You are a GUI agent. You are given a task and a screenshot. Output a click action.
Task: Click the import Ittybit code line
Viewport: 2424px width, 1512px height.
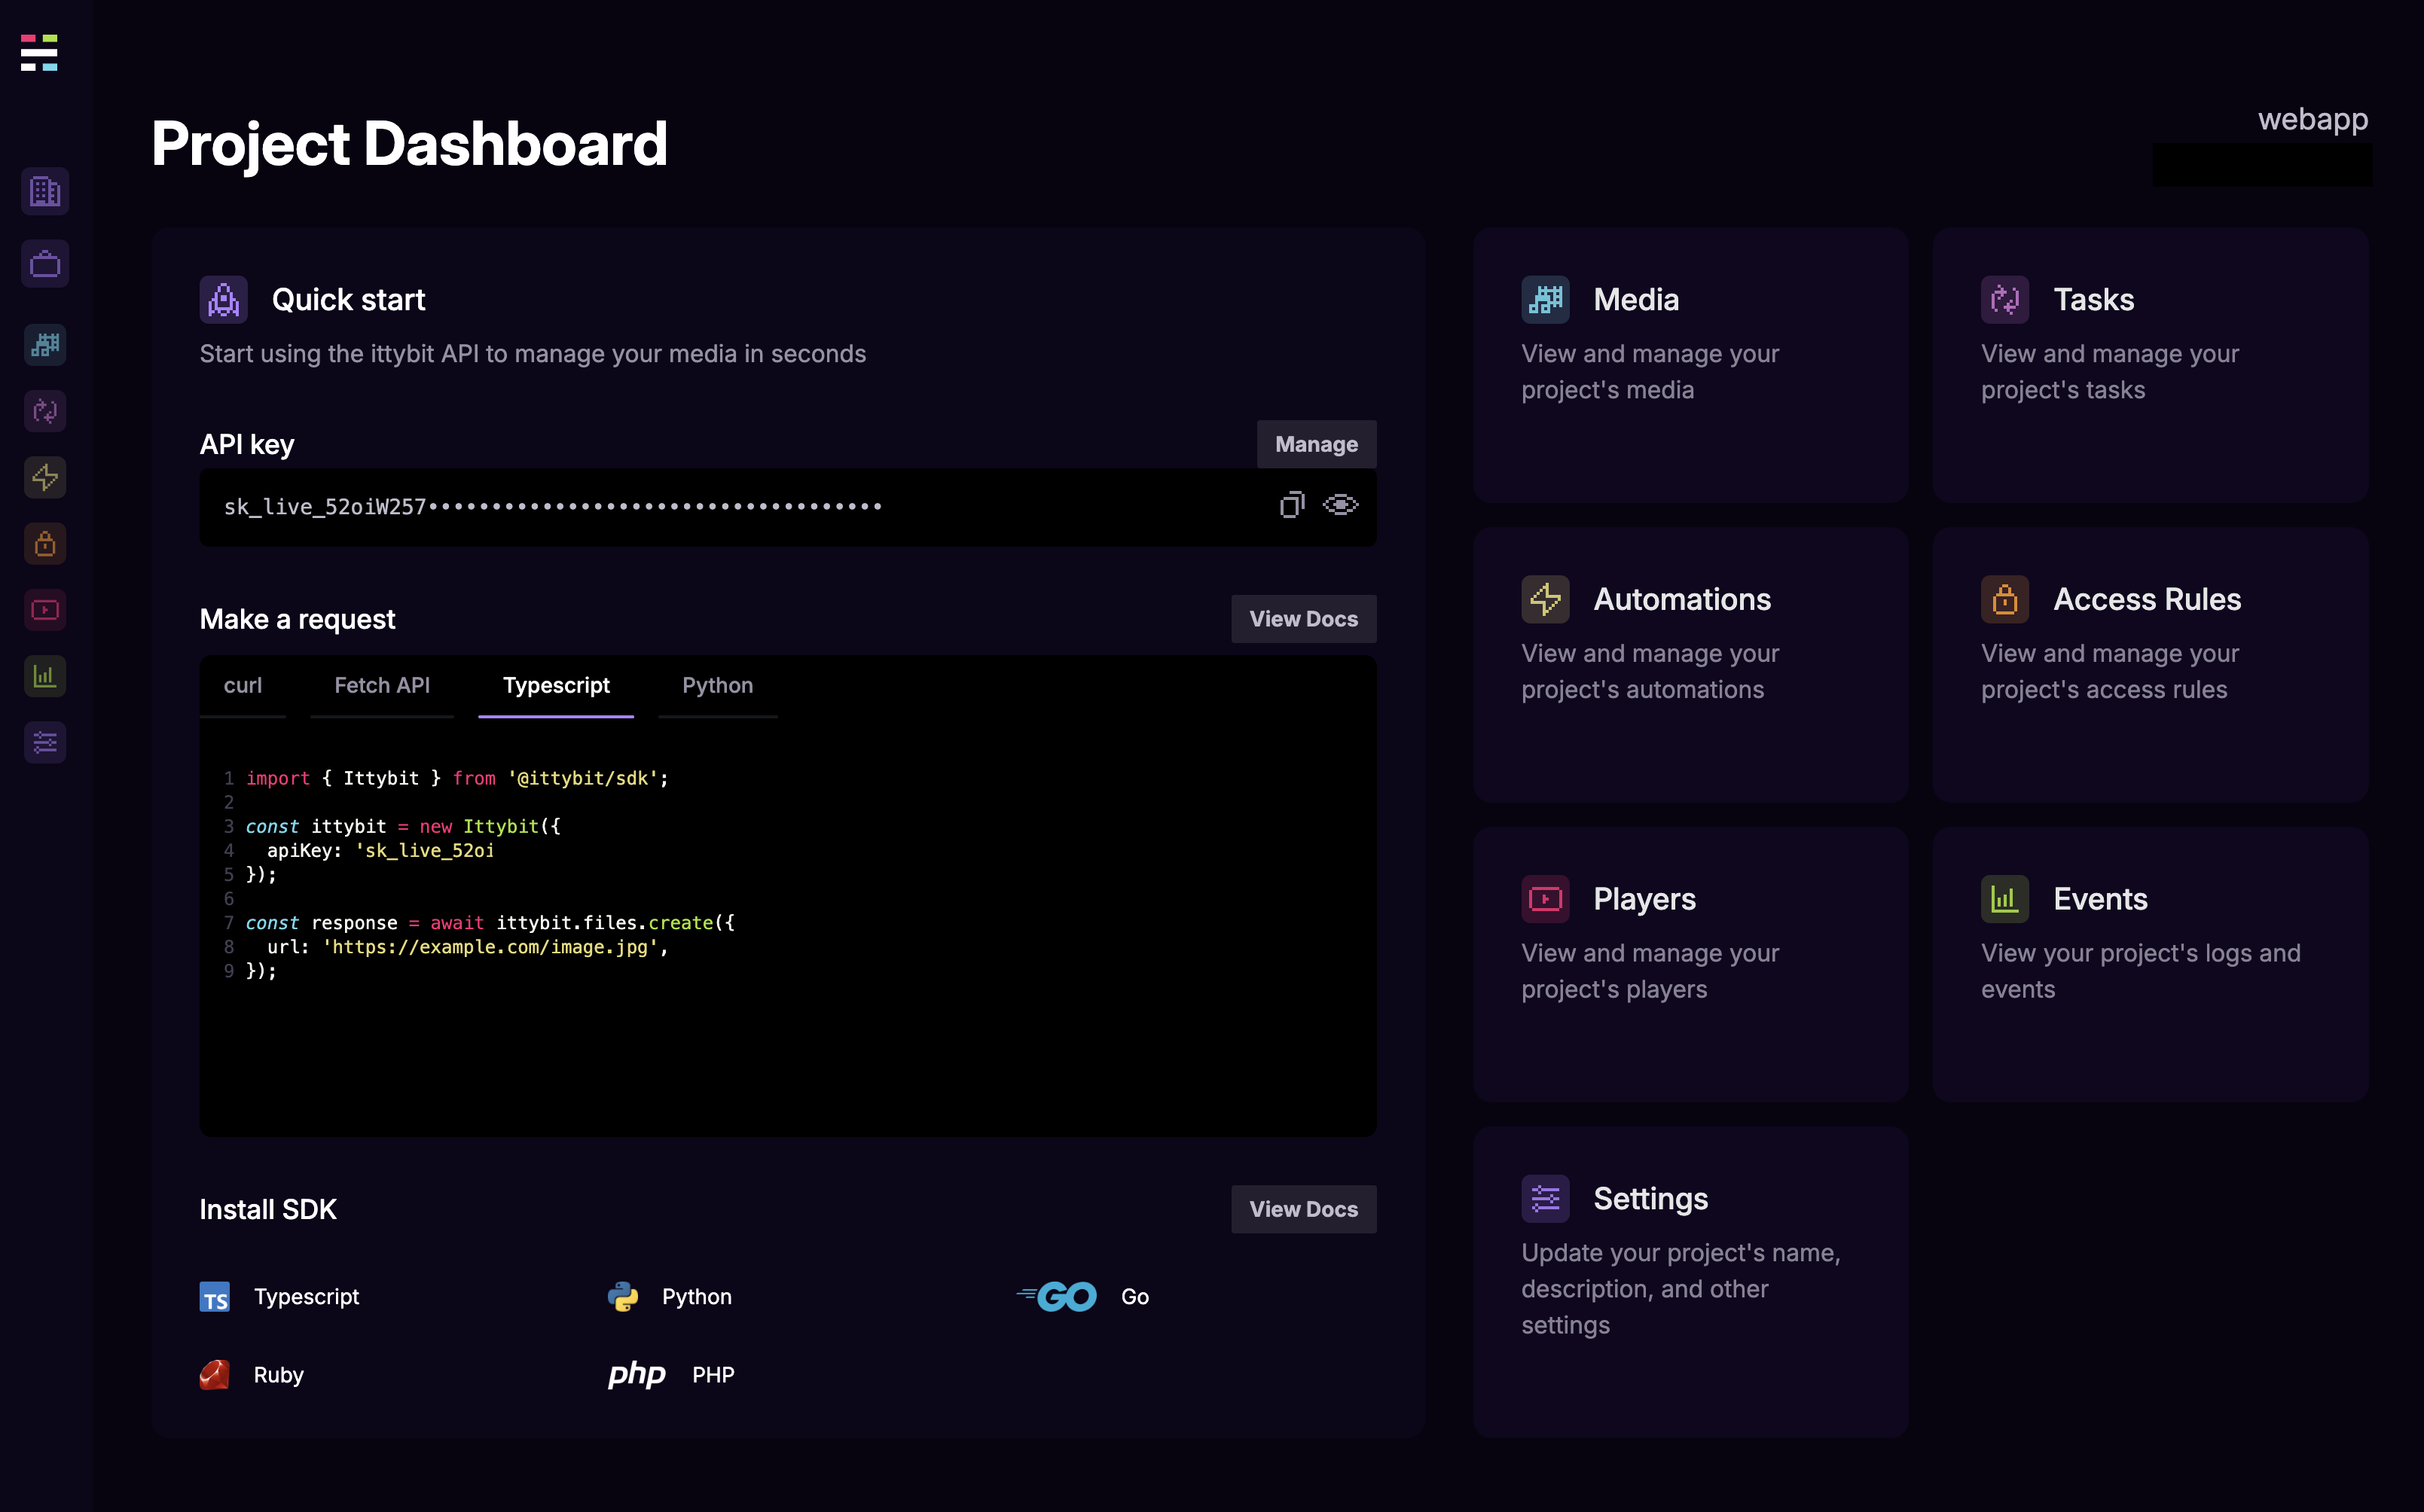point(457,778)
